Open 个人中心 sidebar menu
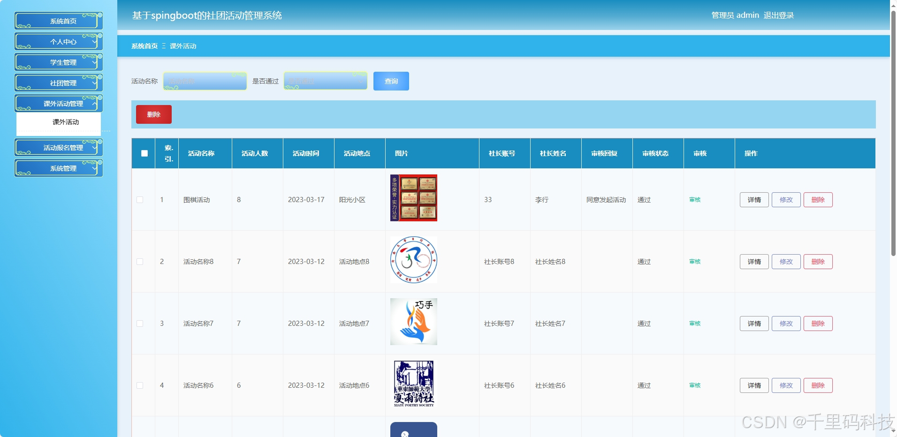Viewport: 897px width, 437px height. tap(59, 42)
